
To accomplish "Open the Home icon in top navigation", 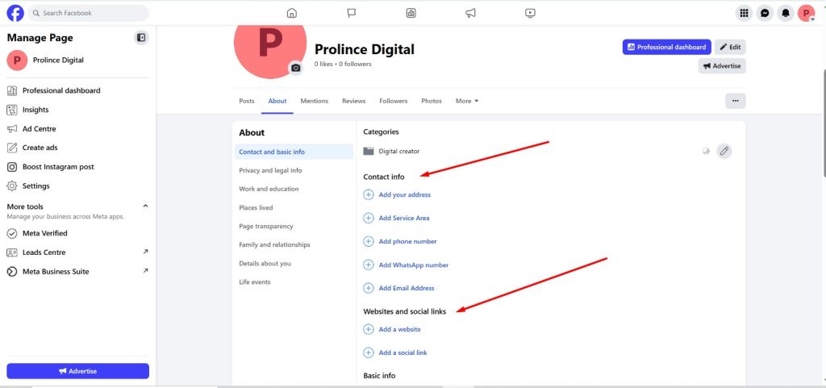I will click(x=292, y=13).
